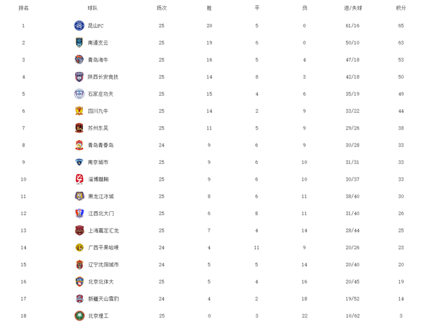Open the 广西平果哈嘹 team name link
Screen dimensions: 425x326
[x=104, y=248]
